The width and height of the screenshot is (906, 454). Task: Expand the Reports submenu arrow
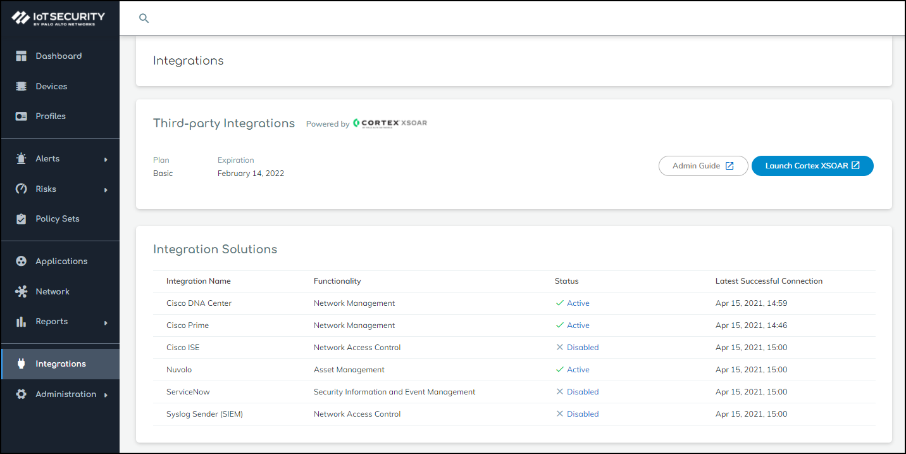pyautogui.click(x=106, y=322)
